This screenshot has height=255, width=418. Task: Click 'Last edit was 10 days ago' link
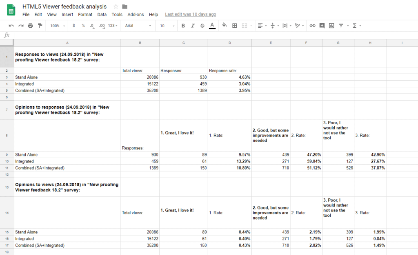[x=190, y=14]
